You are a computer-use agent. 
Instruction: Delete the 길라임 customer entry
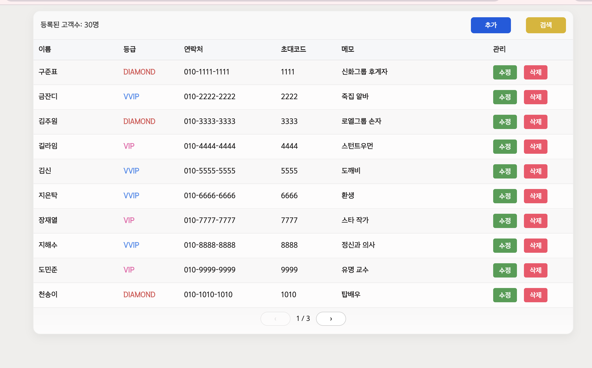pos(535,146)
